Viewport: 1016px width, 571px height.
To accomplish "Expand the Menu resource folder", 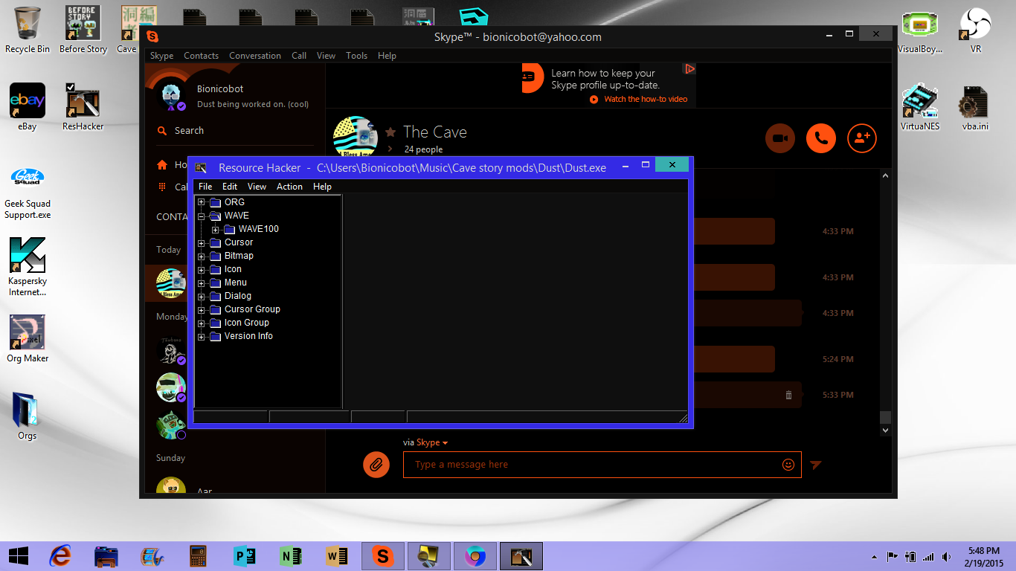I will tap(201, 283).
